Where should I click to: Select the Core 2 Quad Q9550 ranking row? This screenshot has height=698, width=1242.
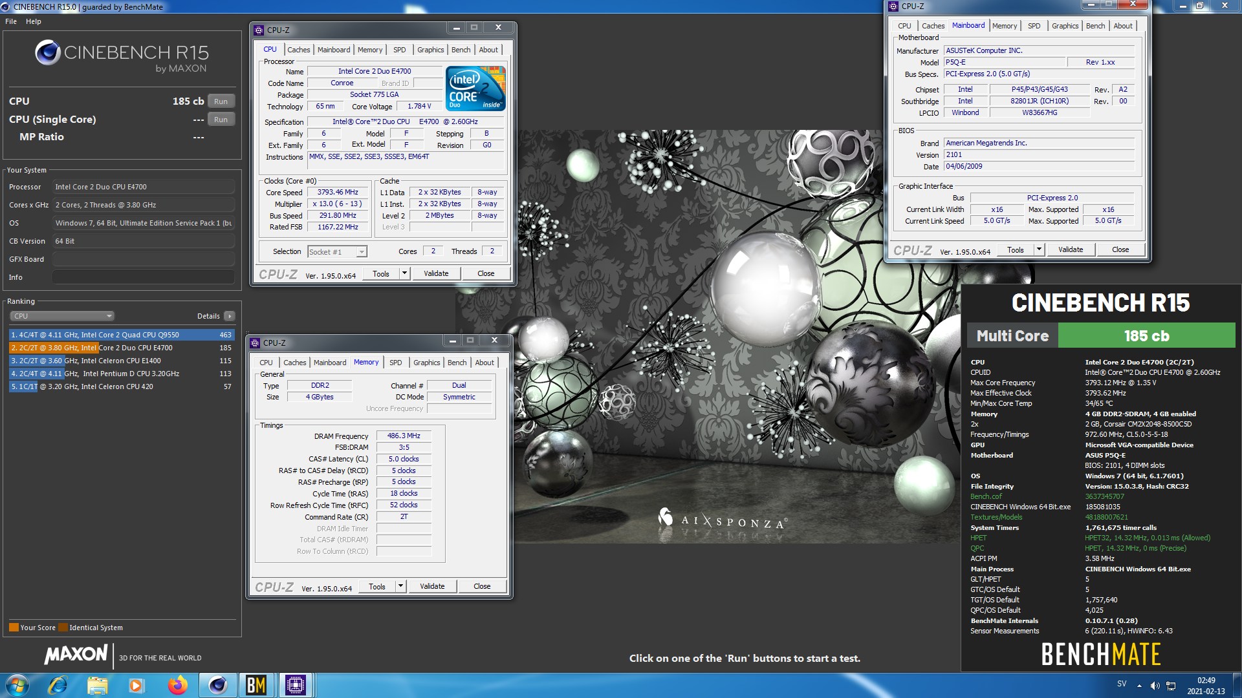[x=122, y=335]
